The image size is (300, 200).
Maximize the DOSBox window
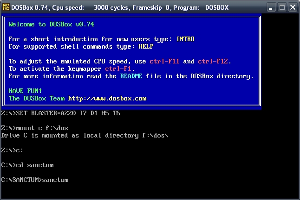[x=282, y=7]
